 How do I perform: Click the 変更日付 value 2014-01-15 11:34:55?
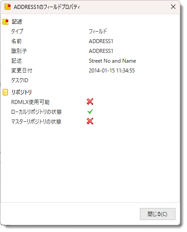(x=112, y=71)
